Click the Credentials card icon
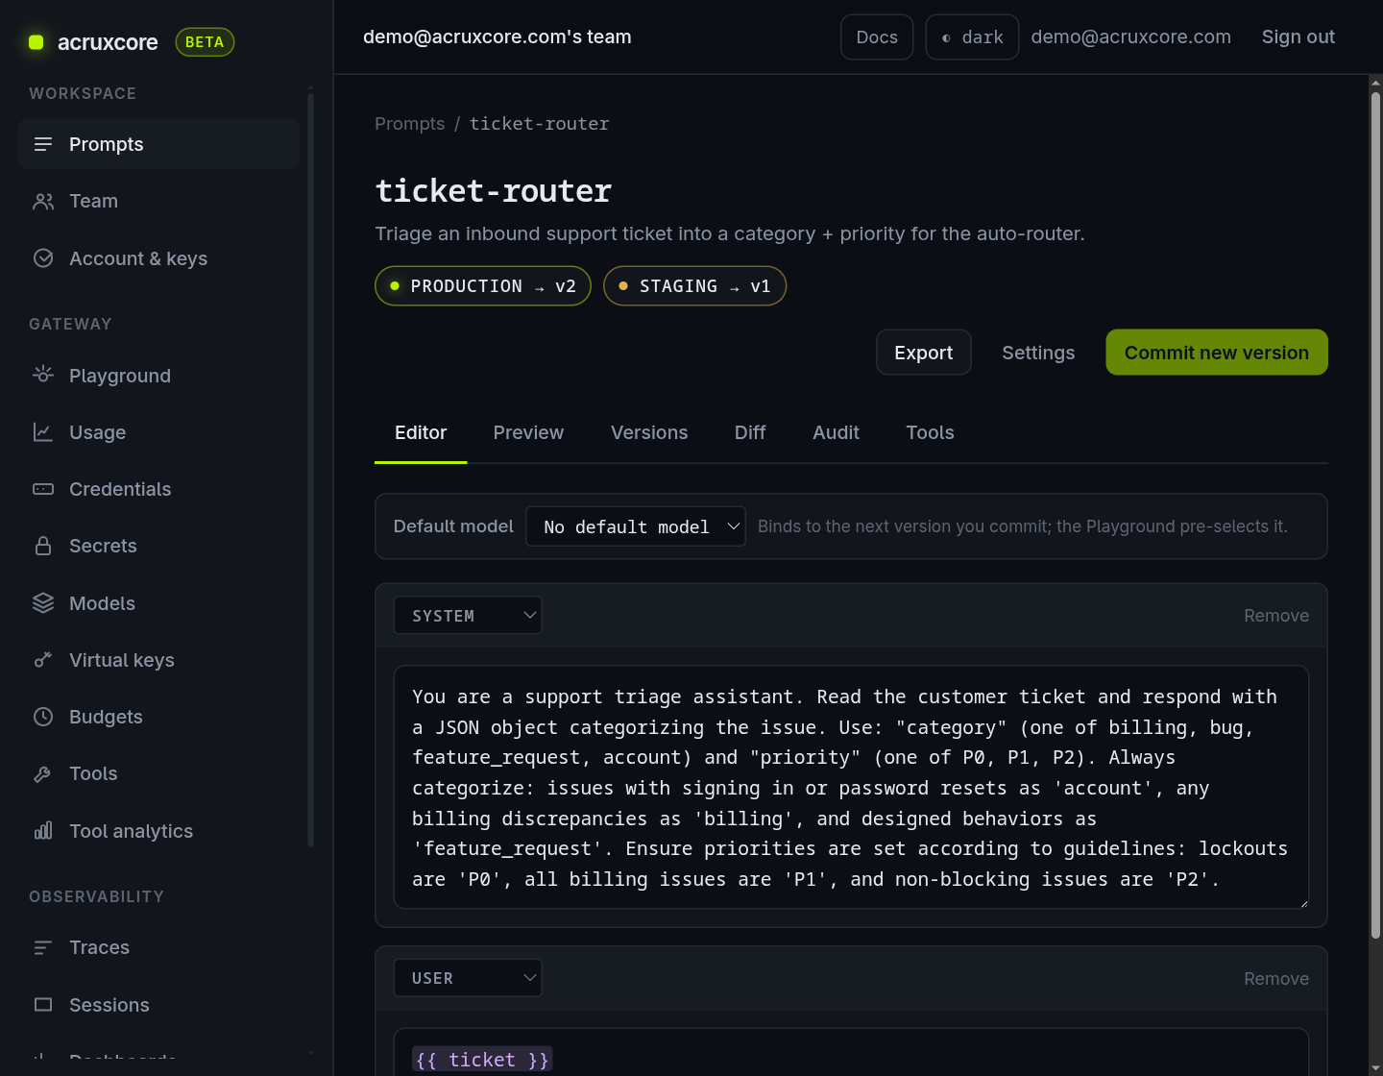The height and width of the screenshot is (1076, 1383). pos(43,489)
